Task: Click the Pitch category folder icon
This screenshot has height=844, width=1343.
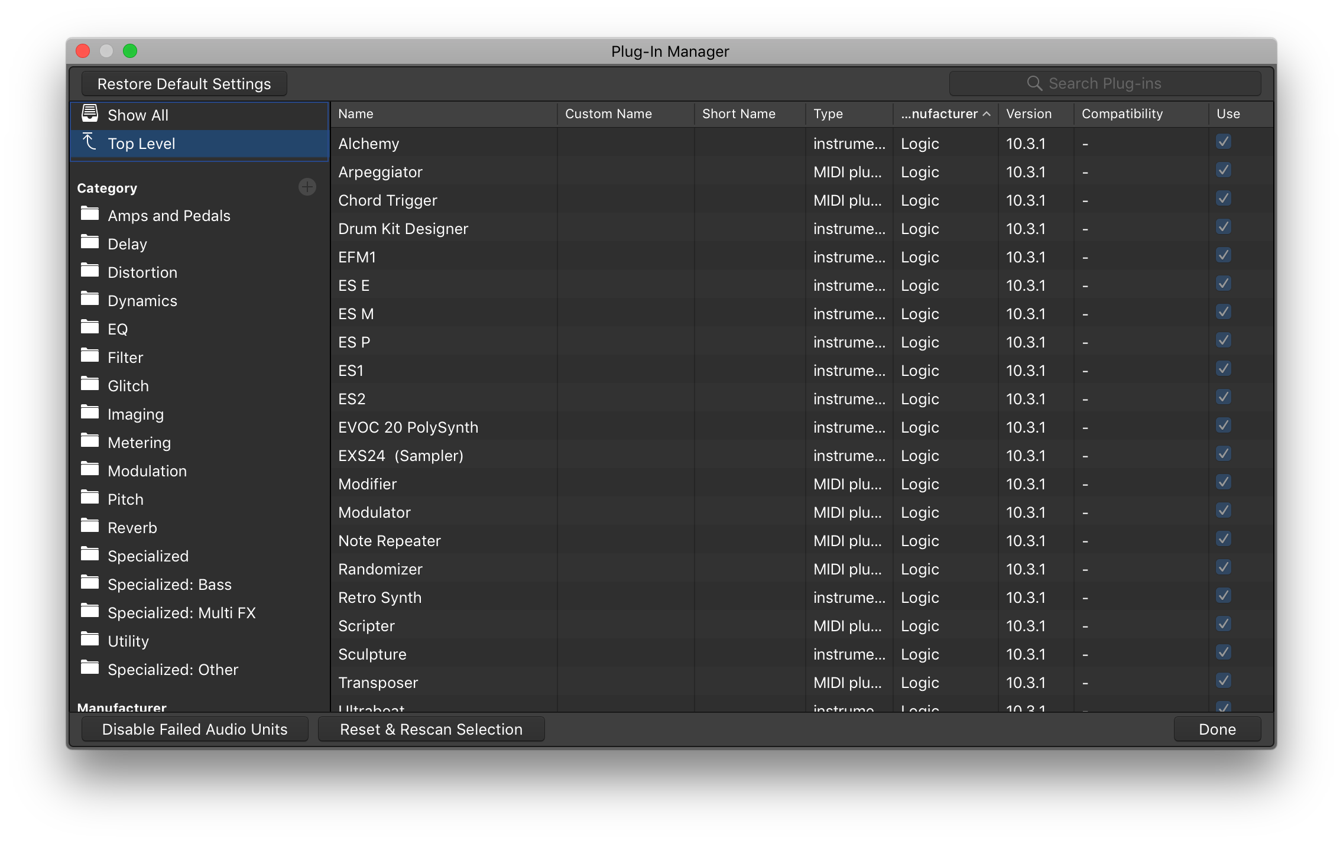Action: [90, 499]
